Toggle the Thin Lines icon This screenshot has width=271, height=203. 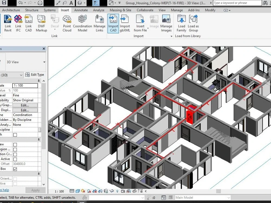[96, 3]
